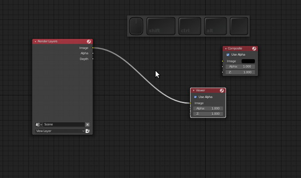301x178 pixels.
Task: Collapse the Composite node
Action: 226,49
